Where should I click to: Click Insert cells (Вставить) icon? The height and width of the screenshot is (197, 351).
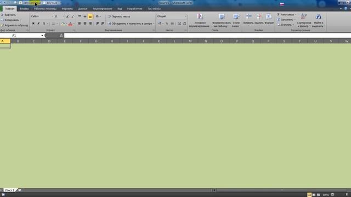(x=248, y=17)
